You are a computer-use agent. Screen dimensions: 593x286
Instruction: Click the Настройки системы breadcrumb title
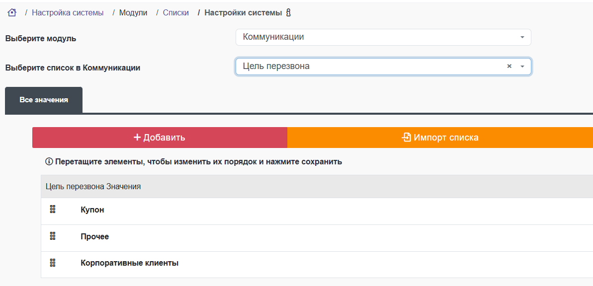pos(243,13)
